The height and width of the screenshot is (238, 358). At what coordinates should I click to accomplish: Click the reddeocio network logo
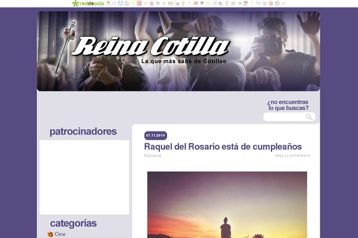point(88,3)
